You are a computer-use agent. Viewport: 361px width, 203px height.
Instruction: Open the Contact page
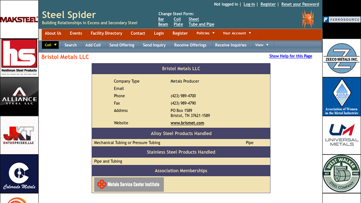tap(138, 33)
